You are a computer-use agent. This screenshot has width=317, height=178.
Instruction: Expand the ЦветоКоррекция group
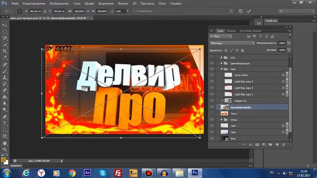point(221,63)
